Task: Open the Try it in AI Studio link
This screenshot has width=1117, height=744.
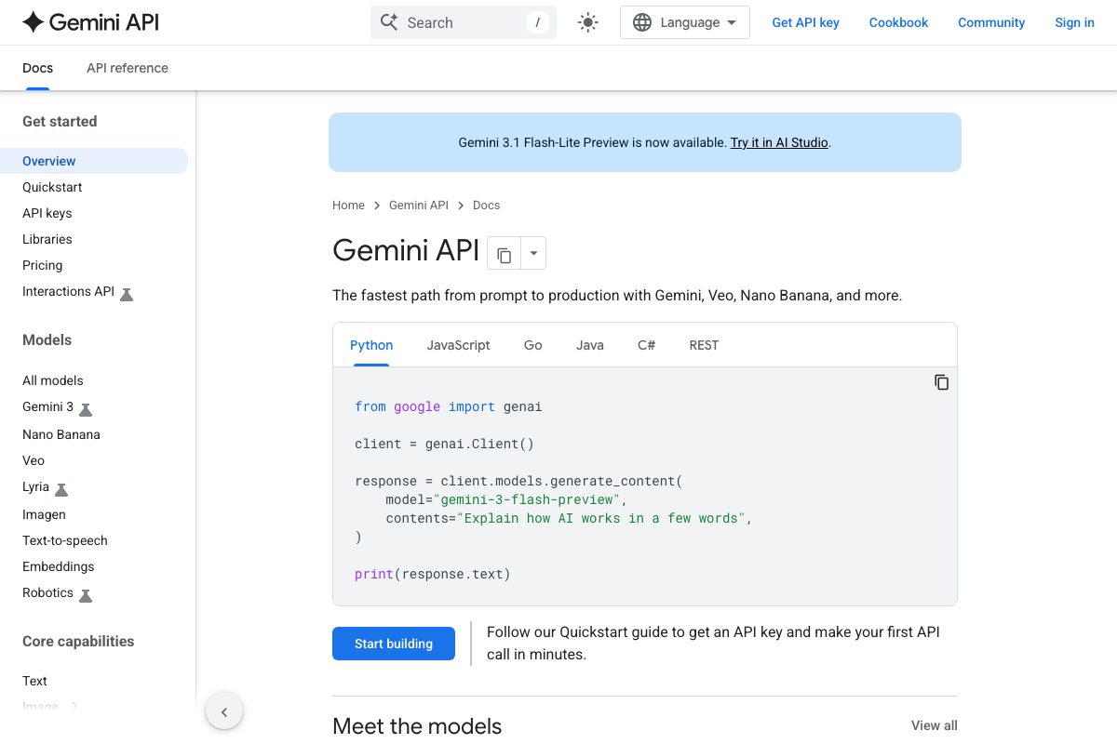Action: coord(779,142)
